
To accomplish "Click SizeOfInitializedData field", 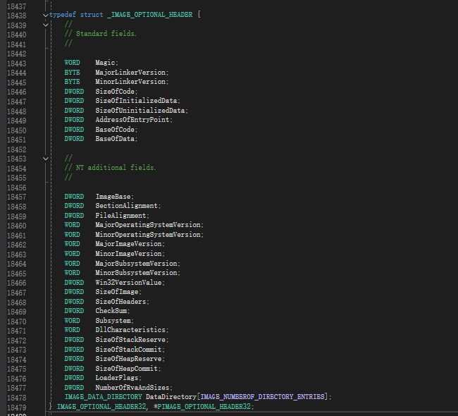I will [x=136, y=101].
